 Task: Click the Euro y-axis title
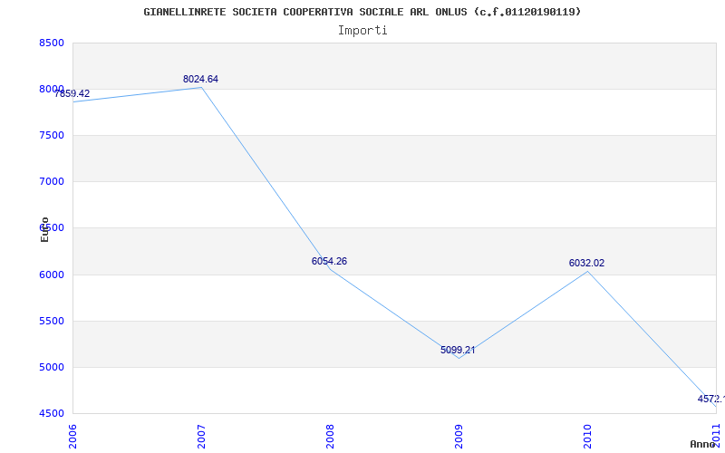[x=44, y=229]
